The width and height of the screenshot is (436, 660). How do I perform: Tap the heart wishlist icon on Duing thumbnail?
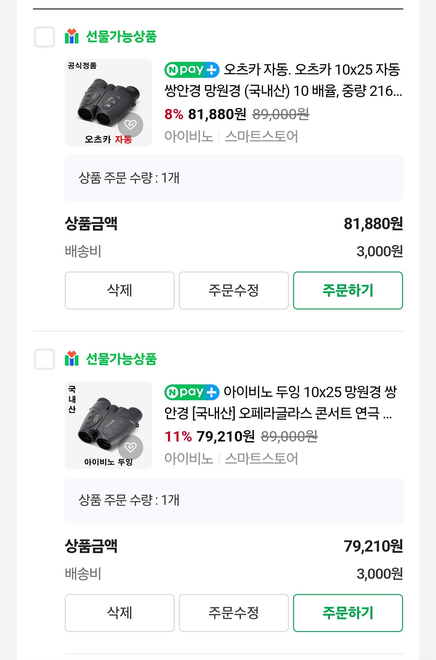tap(130, 447)
